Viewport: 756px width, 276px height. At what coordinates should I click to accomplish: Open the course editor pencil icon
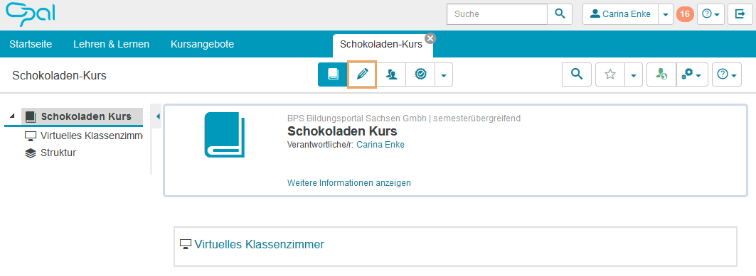362,74
